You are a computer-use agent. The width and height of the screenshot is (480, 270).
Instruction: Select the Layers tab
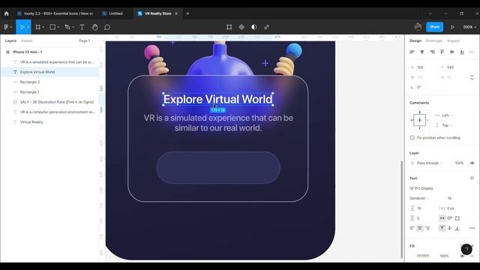pyautogui.click(x=10, y=40)
